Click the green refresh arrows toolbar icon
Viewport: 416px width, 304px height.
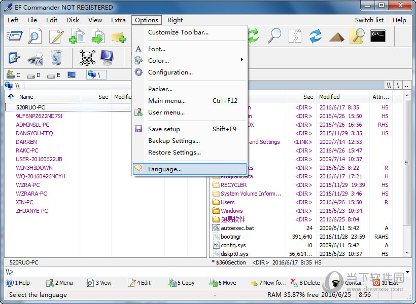(x=253, y=36)
